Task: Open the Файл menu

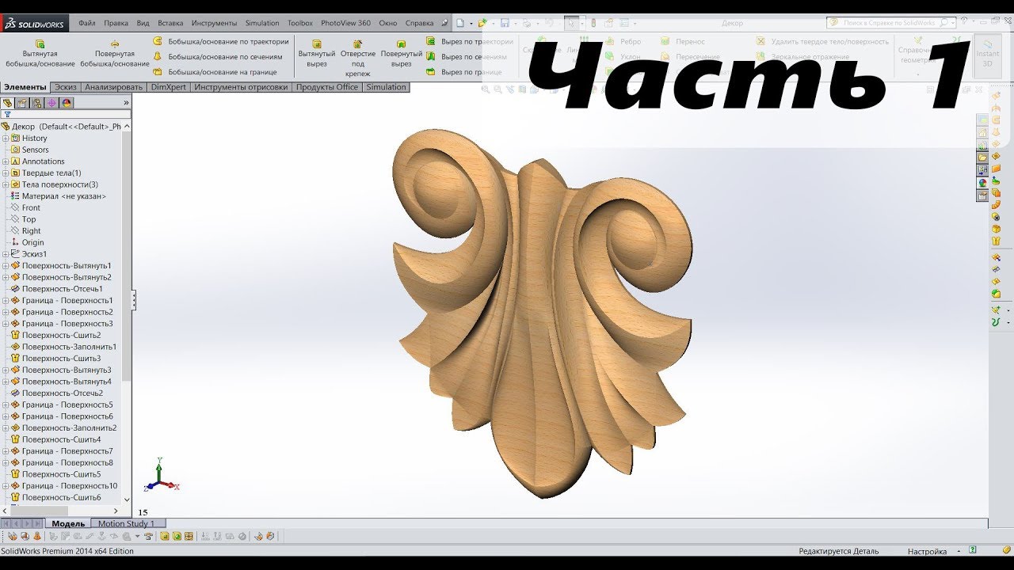Action: pyautogui.click(x=87, y=24)
